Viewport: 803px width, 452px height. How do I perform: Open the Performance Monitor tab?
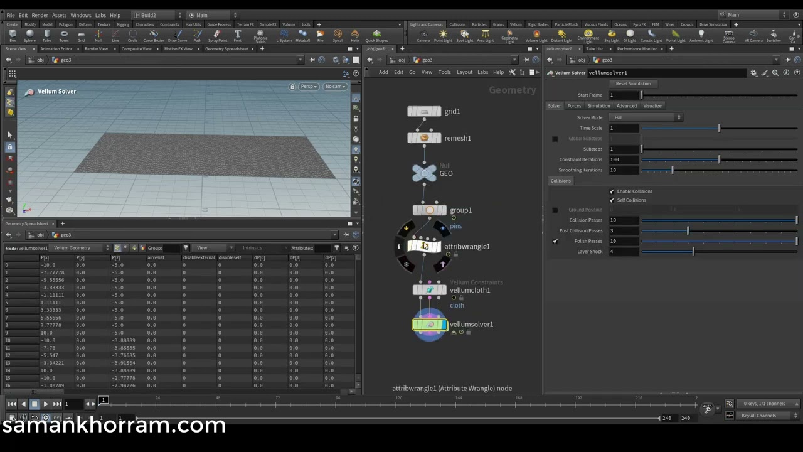tap(637, 49)
